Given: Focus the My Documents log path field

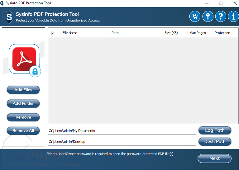Looking at the screenshot, I should point(122,131).
